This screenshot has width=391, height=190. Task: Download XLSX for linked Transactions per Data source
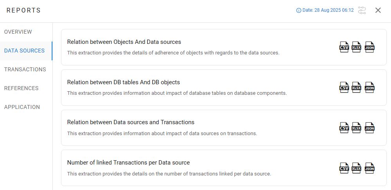coord(357,168)
